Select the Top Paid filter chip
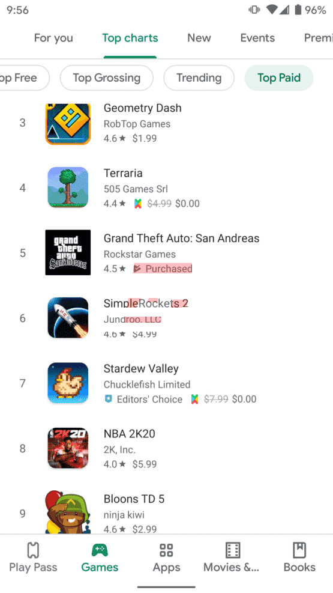This screenshot has width=333, height=593. (x=279, y=78)
